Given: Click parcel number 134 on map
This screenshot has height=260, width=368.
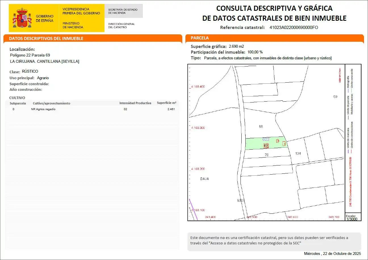Looking at the screenshot, I should point(298,154).
